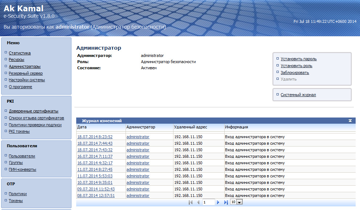Open OTP Политики link
The image size is (360, 210).
pyautogui.click(x=18, y=194)
